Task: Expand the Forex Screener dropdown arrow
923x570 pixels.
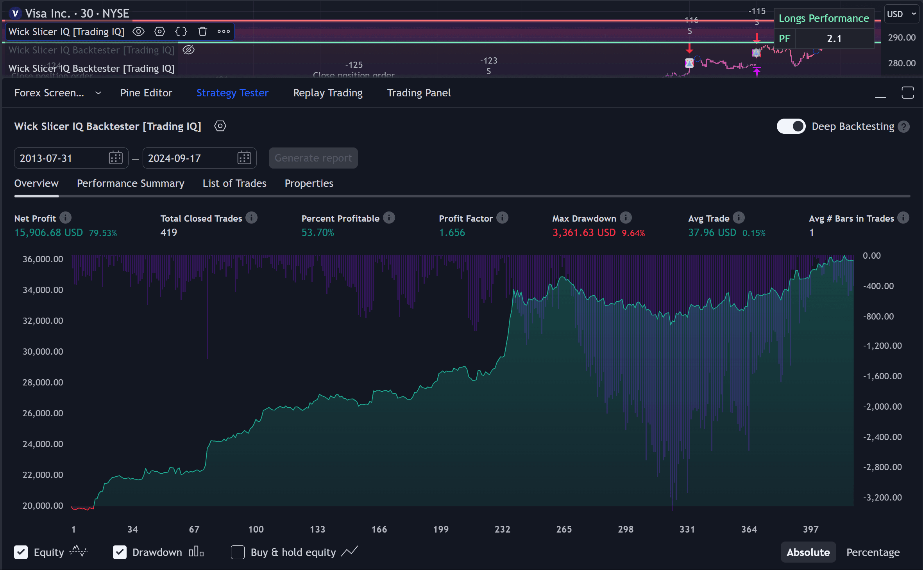Action: pyautogui.click(x=98, y=93)
